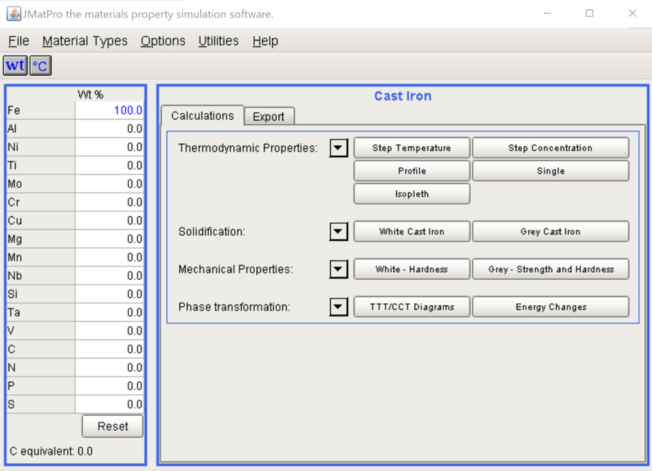Click the Si element label
The image size is (652, 471).
[13, 294]
